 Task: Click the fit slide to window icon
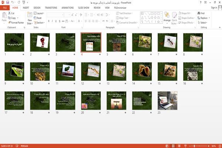[x=220, y=146]
